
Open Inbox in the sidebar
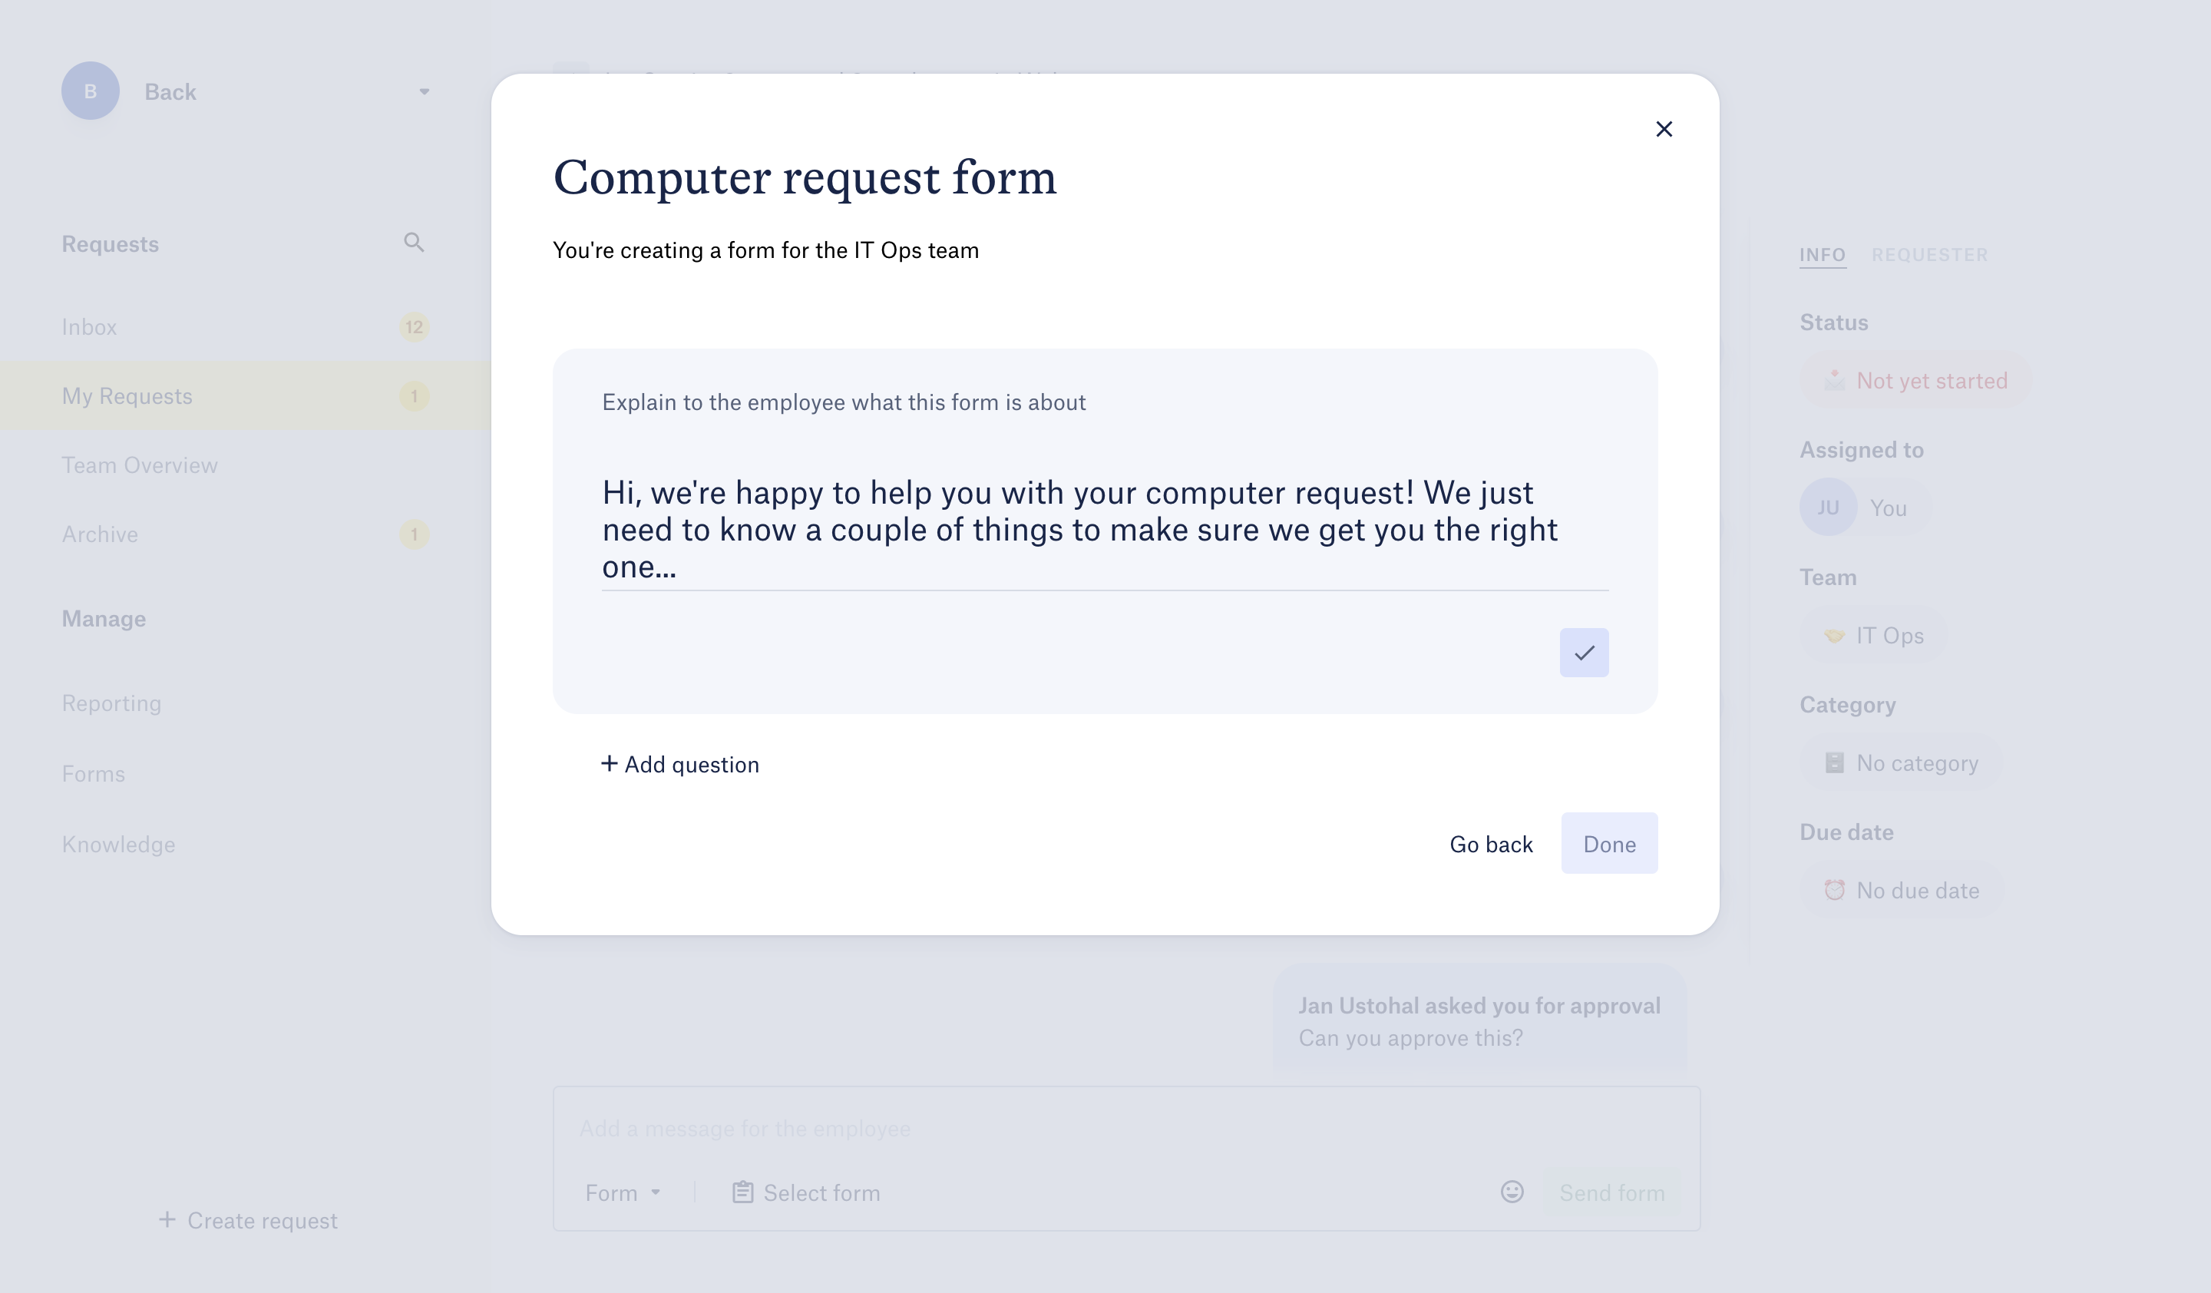[90, 327]
